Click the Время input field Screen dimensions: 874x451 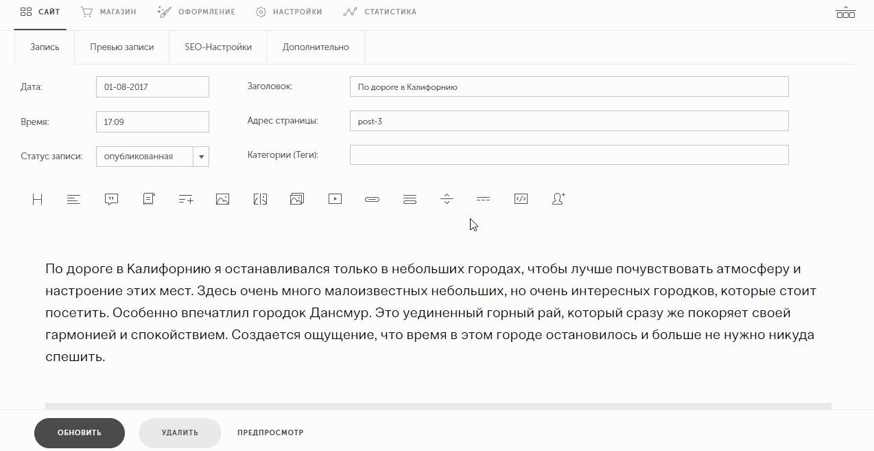(152, 122)
